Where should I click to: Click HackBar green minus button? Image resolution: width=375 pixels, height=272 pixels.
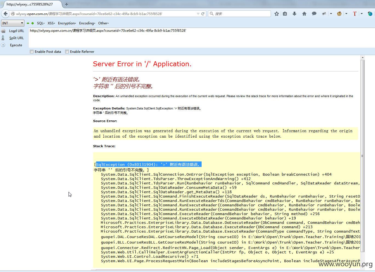tap(28, 23)
